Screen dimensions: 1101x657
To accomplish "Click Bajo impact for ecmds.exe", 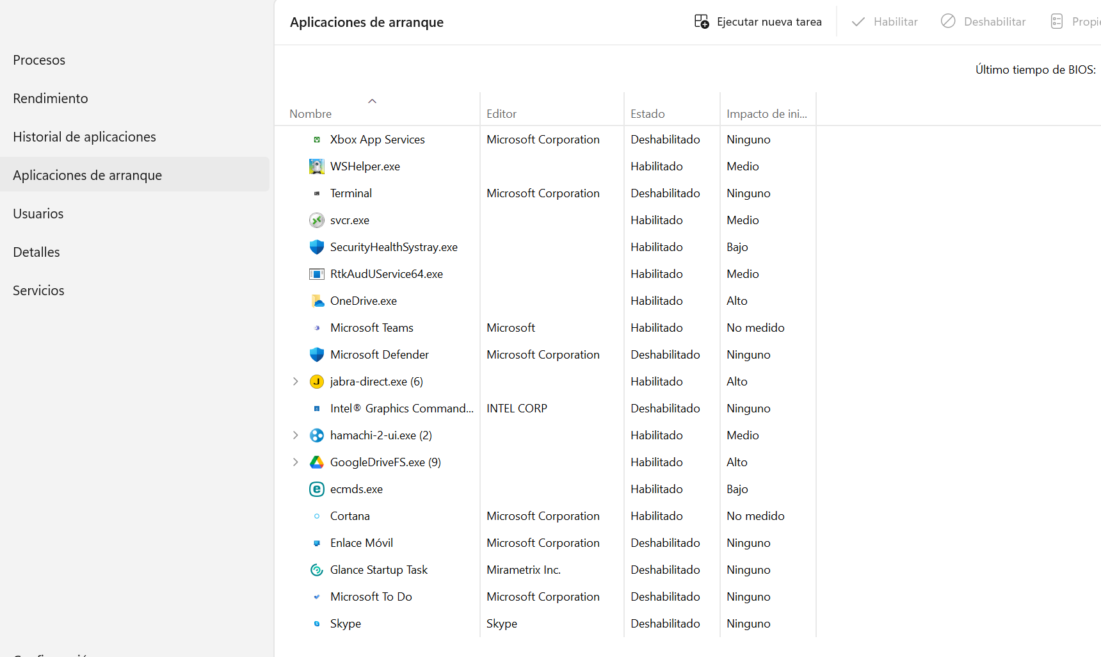I will pos(737,489).
